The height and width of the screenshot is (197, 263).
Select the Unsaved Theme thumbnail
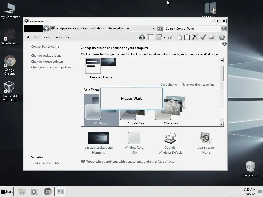click(101, 69)
